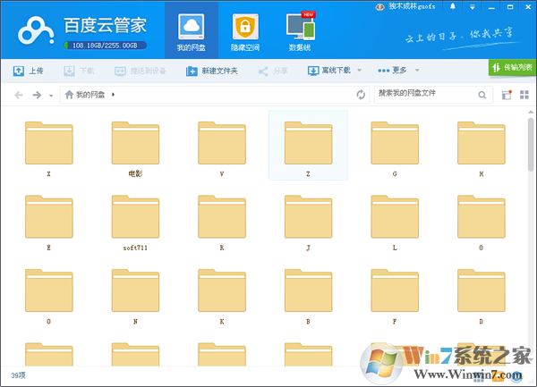
Task: Click the 39项 item count in status bar
Action: [18, 375]
